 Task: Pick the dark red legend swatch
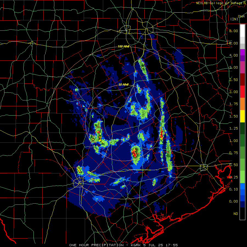(242, 80)
